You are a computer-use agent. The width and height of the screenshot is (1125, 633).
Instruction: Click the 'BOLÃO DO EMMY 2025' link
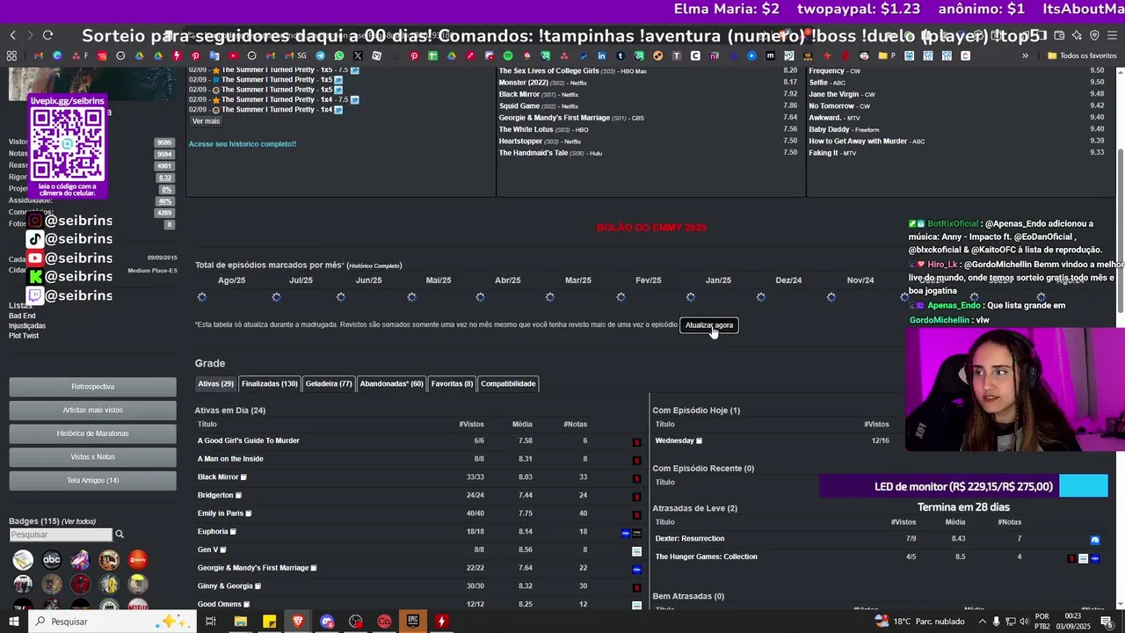point(651,228)
